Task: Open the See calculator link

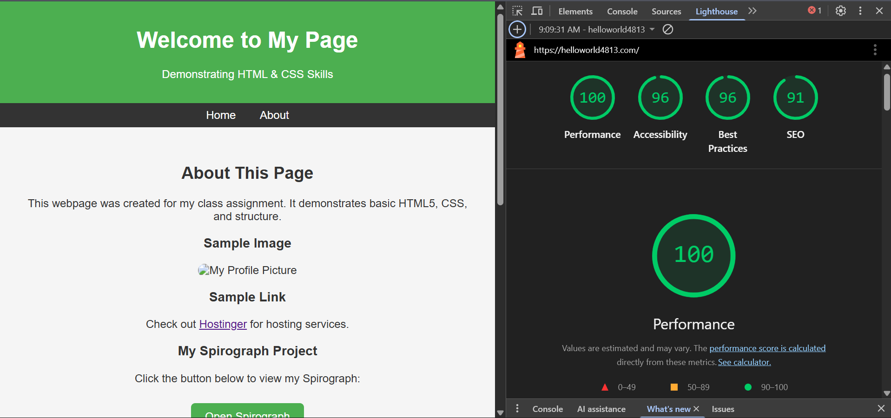Action: click(x=743, y=362)
